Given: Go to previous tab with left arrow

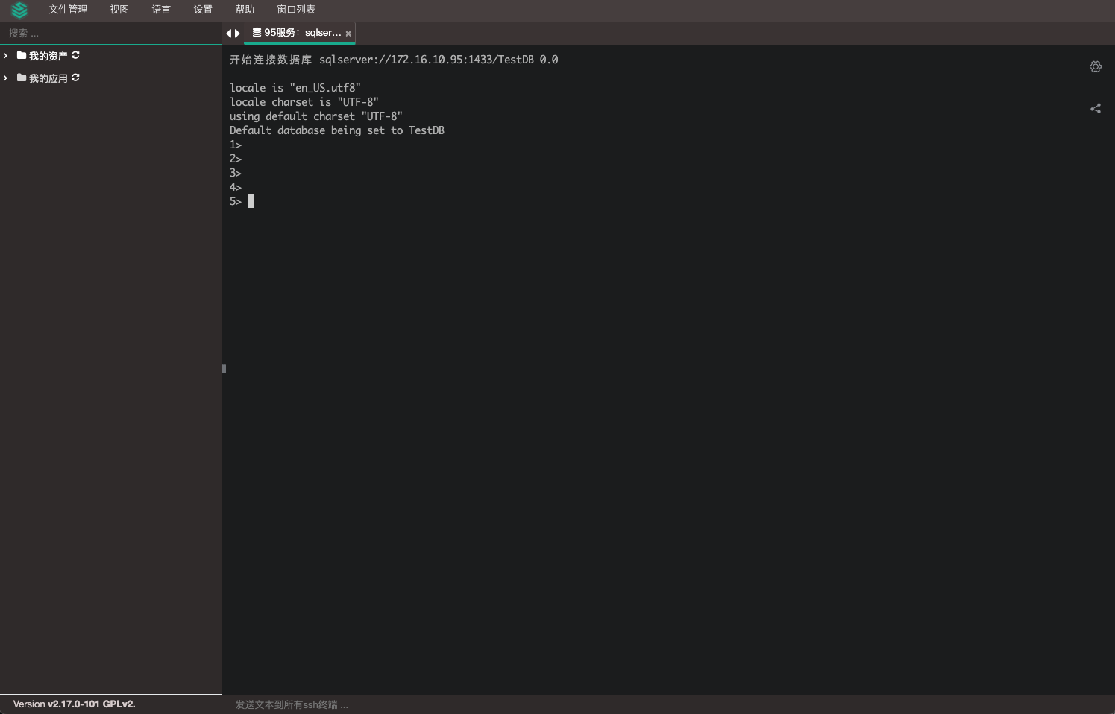Looking at the screenshot, I should pos(229,34).
